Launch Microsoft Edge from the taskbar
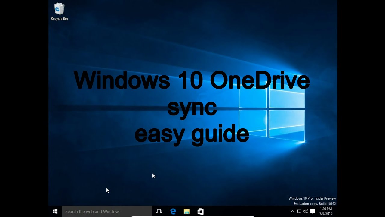385x217 pixels. coord(173,212)
